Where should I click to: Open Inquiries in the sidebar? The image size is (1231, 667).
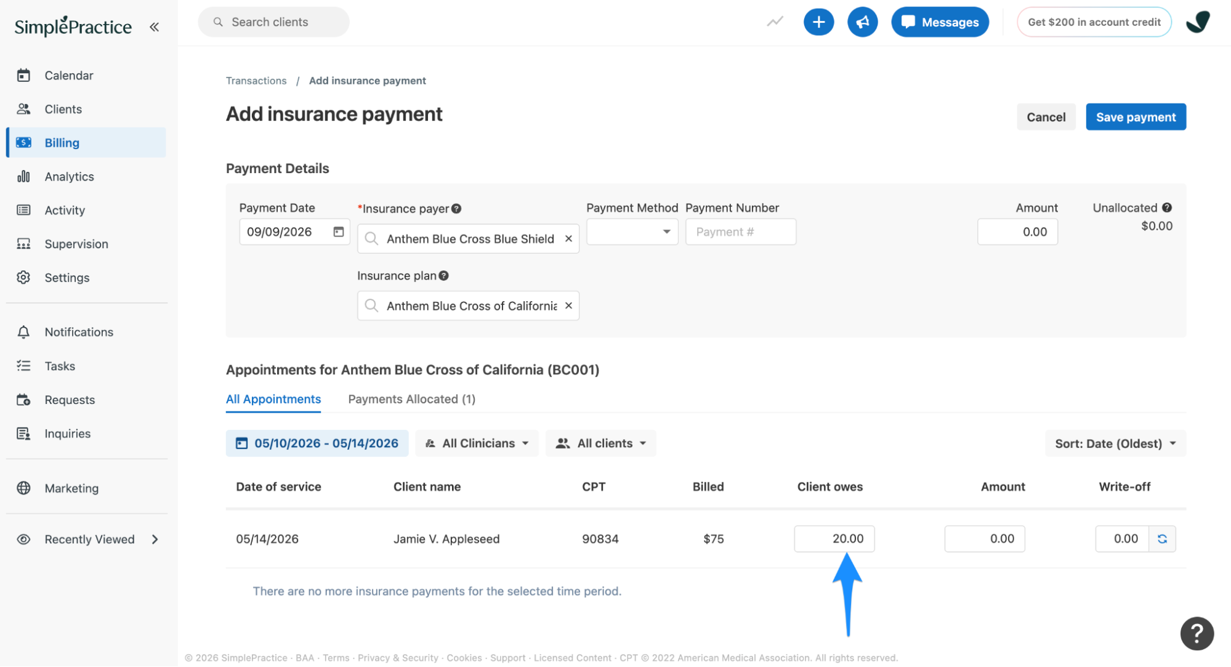[86, 434]
